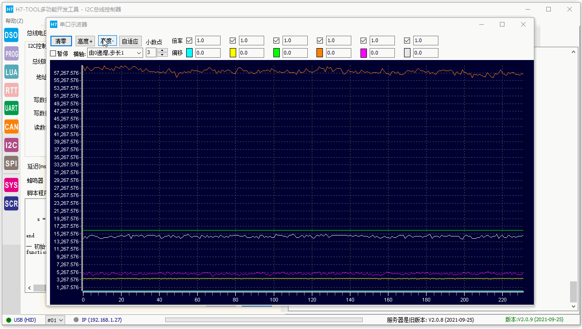Click the gray IP connection status indicator

pos(76,320)
